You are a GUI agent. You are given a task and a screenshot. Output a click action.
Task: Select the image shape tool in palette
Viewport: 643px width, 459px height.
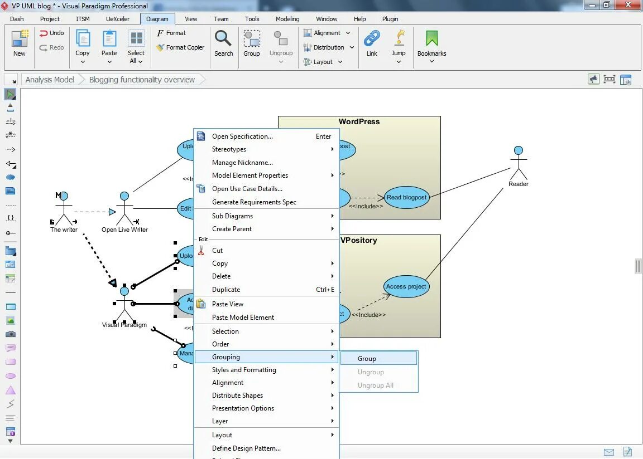(x=11, y=320)
